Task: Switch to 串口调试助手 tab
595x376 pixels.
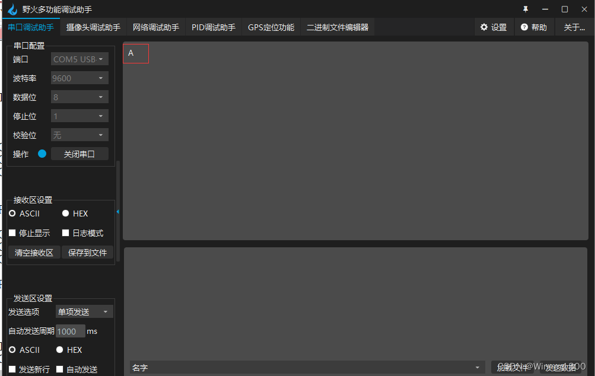Action: click(31, 27)
